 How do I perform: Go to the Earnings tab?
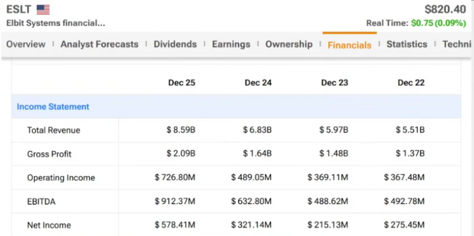pyautogui.click(x=231, y=44)
